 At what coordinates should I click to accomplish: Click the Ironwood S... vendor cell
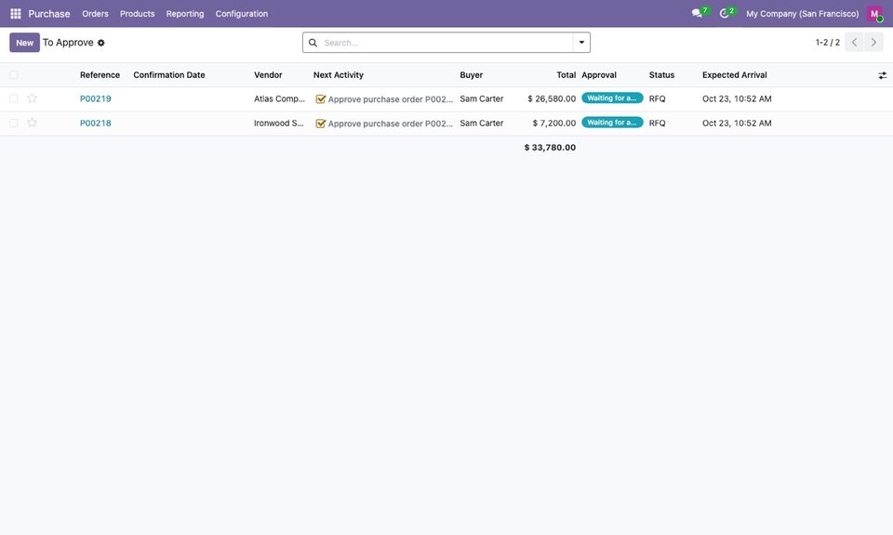[279, 124]
